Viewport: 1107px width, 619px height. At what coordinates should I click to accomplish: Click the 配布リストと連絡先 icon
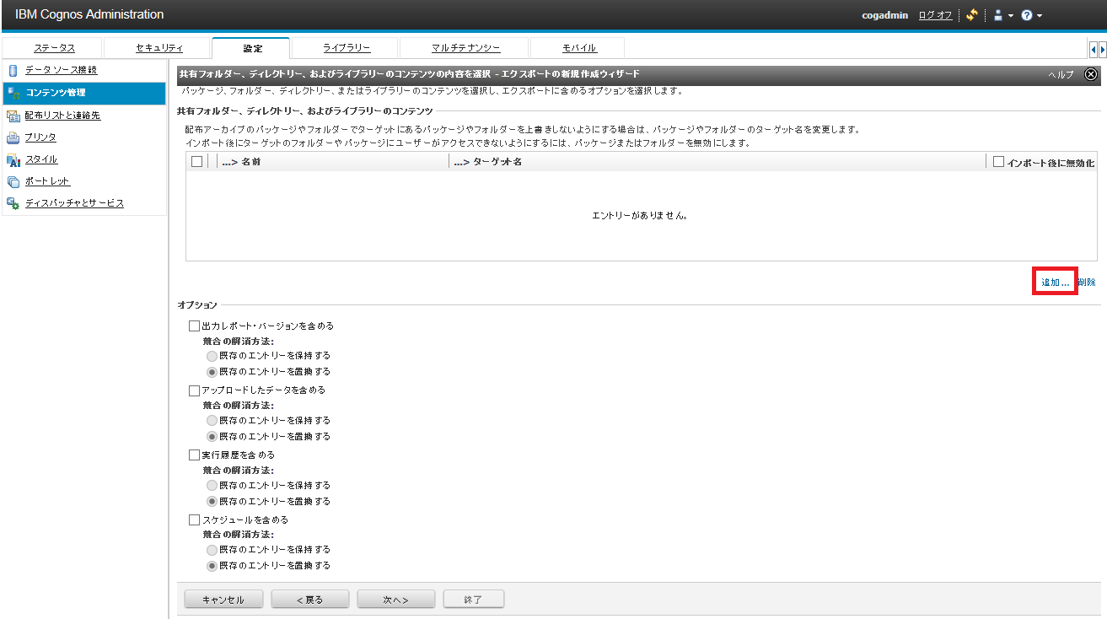pos(13,116)
